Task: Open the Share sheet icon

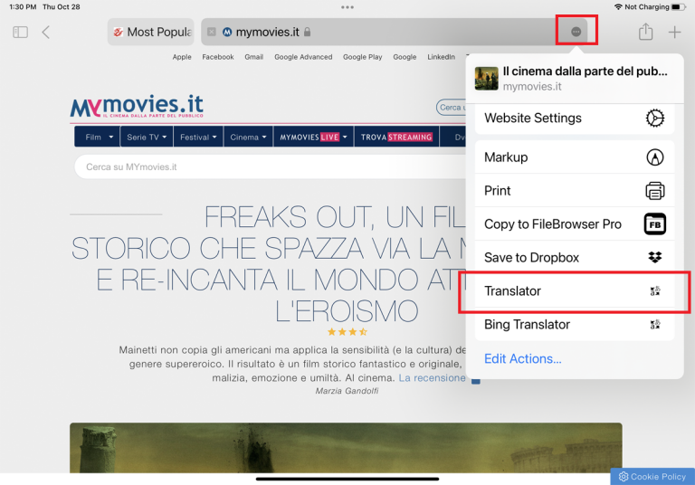Action: coord(645,33)
